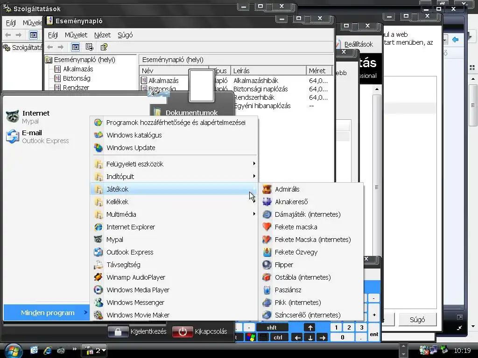
Task: Open Admirális game from Játékok submenu
Action: pyautogui.click(x=311, y=189)
